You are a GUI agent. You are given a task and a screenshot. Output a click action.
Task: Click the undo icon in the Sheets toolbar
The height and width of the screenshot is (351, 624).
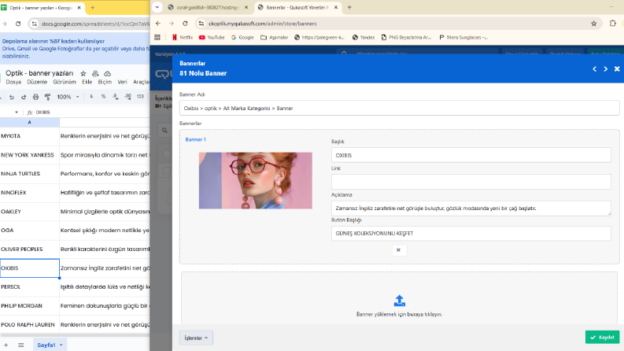point(12,97)
